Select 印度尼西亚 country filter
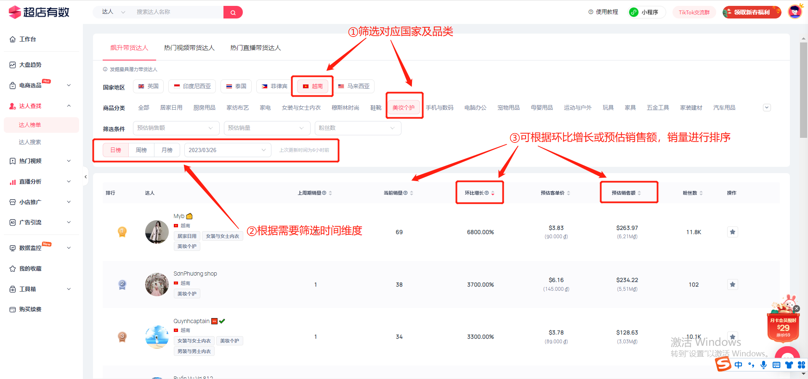The image size is (808, 379). pyautogui.click(x=192, y=86)
